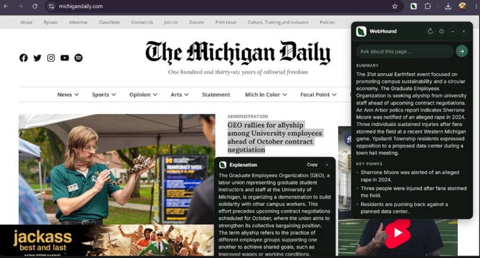This screenshot has height=258, width=480.
Task: Click key point about fans storming field
Action: [x=413, y=192]
